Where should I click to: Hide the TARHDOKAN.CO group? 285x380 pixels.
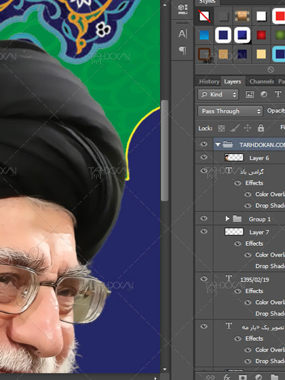pyautogui.click(x=204, y=144)
